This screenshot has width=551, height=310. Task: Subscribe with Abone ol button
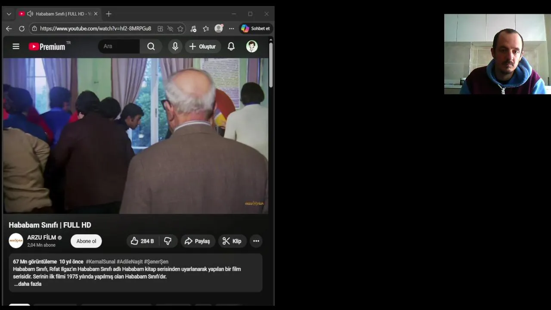coord(86,241)
